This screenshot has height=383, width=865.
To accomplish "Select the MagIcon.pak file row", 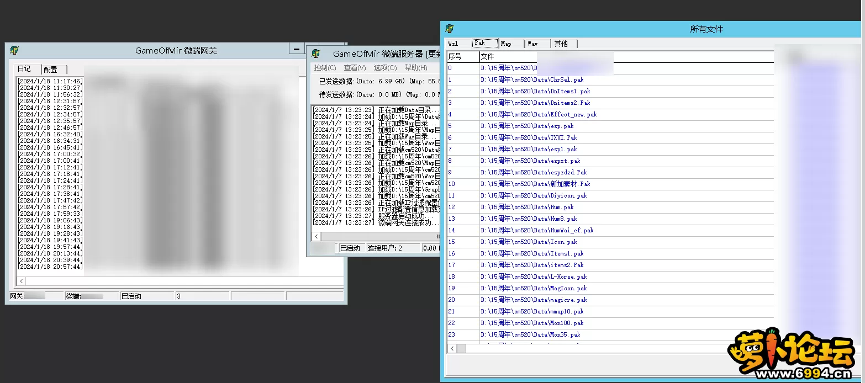I will tap(610, 289).
